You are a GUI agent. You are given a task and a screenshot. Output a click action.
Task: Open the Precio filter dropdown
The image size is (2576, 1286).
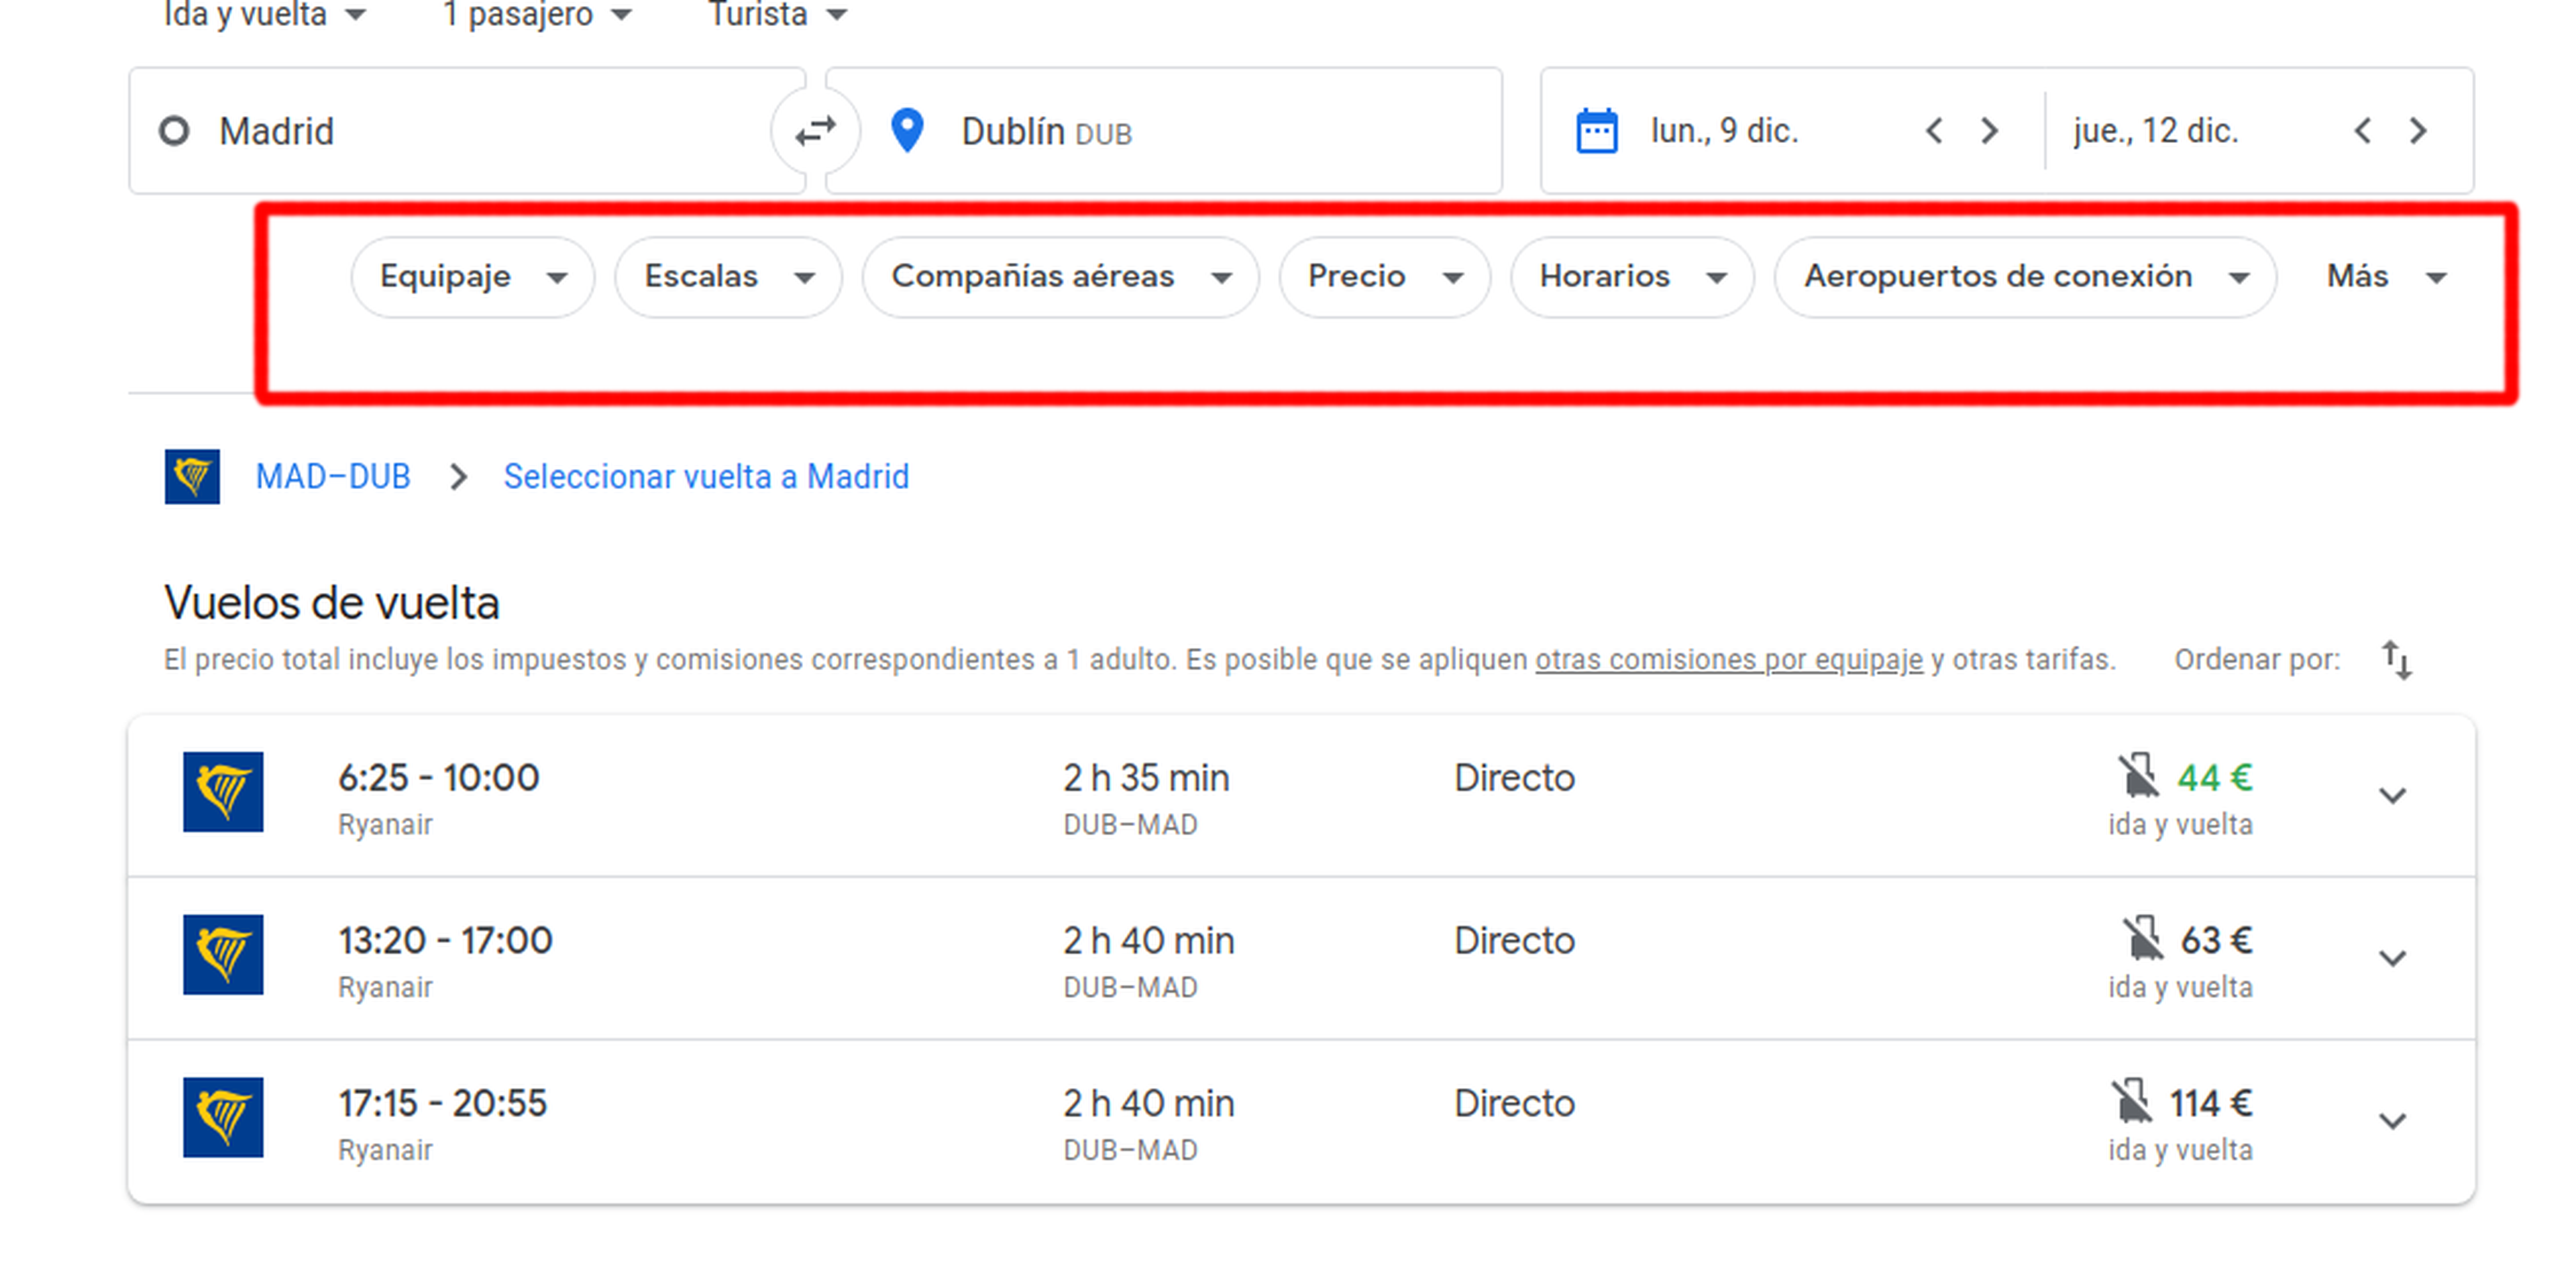(x=1384, y=277)
